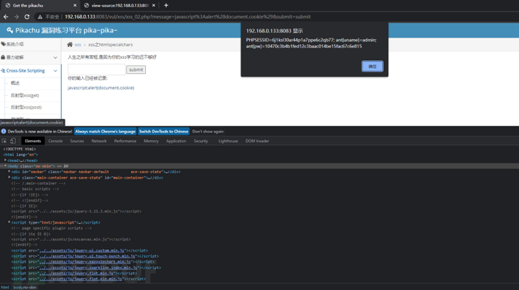Click 'Switch DevTools to Chinese' button
The height and width of the screenshot is (290, 519).
163,132
